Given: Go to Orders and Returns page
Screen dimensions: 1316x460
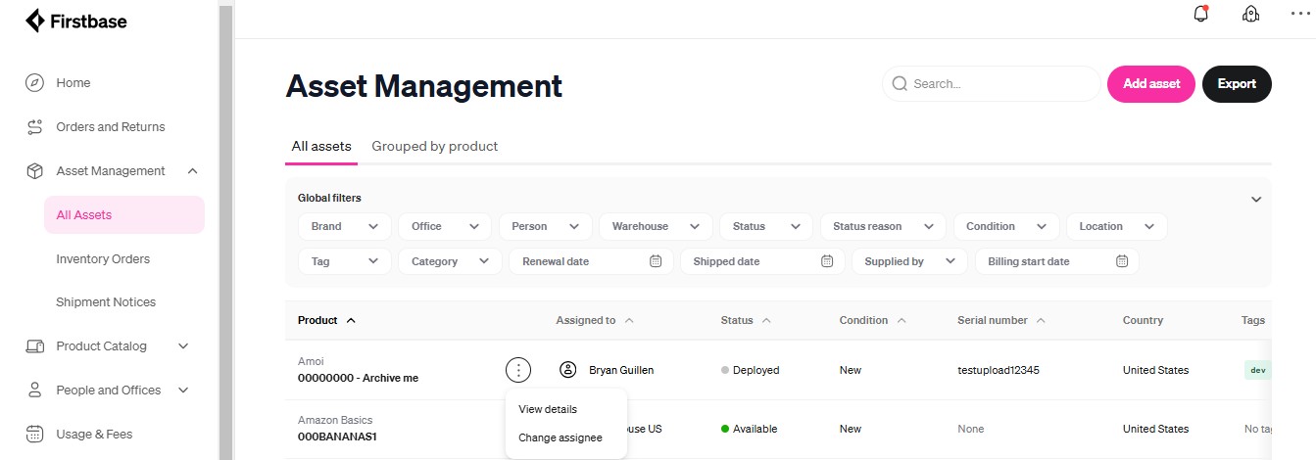Looking at the screenshot, I should [111, 127].
